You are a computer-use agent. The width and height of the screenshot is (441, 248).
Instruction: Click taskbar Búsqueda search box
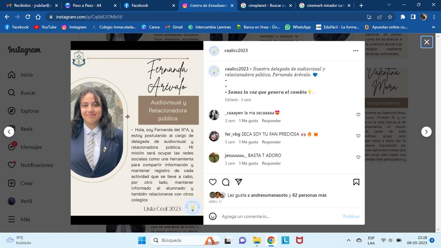pos(185,240)
